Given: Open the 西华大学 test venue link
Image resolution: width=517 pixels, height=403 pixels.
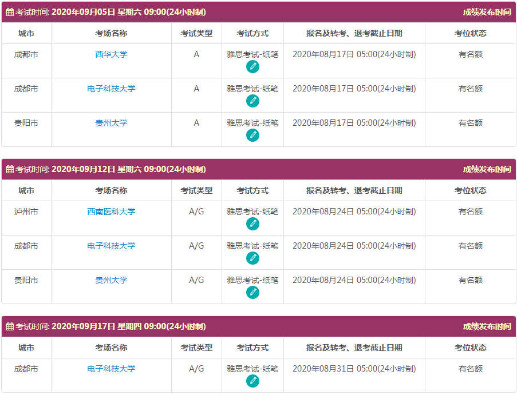Looking at the screenshot, I should coord(111,54).
